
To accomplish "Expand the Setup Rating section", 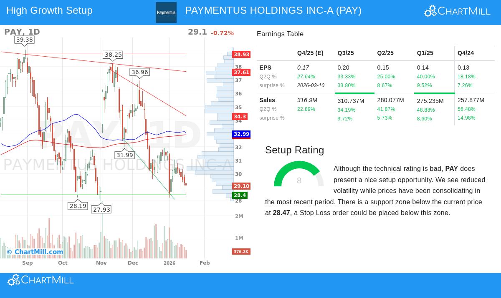I will point(294,150).
